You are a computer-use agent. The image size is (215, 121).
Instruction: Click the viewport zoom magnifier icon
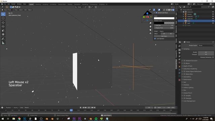(x=150, y=23)
